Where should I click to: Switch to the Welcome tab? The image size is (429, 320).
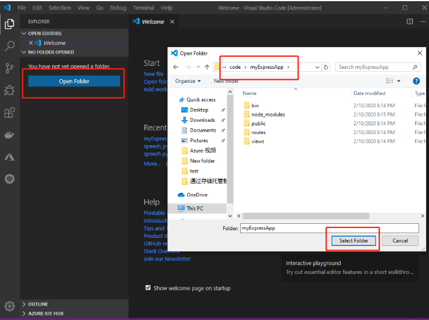pos(153,22)
